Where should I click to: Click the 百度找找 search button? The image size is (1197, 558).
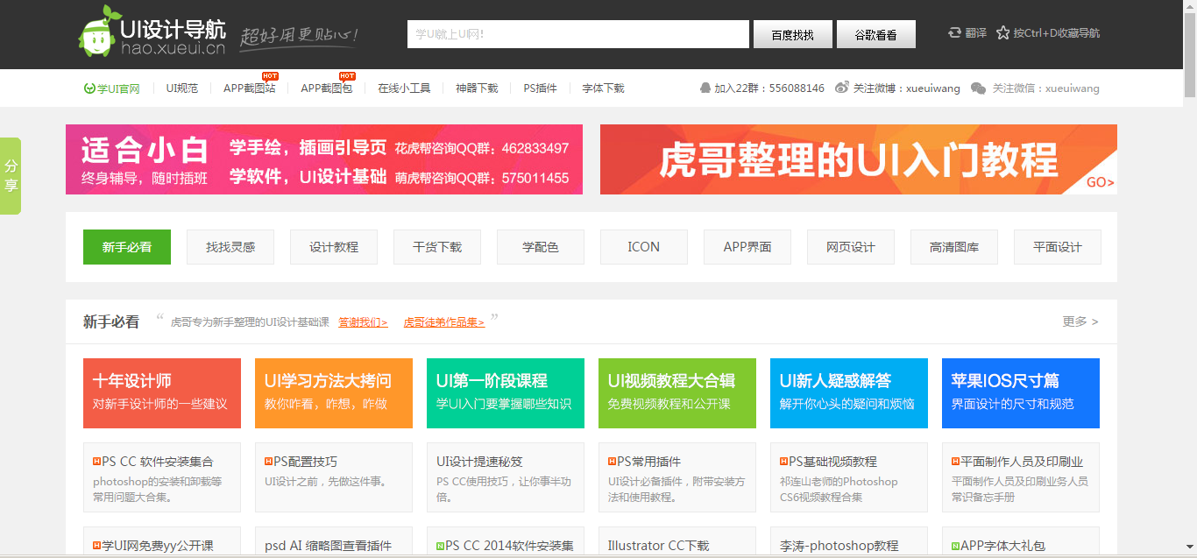[x=793, y=34]
